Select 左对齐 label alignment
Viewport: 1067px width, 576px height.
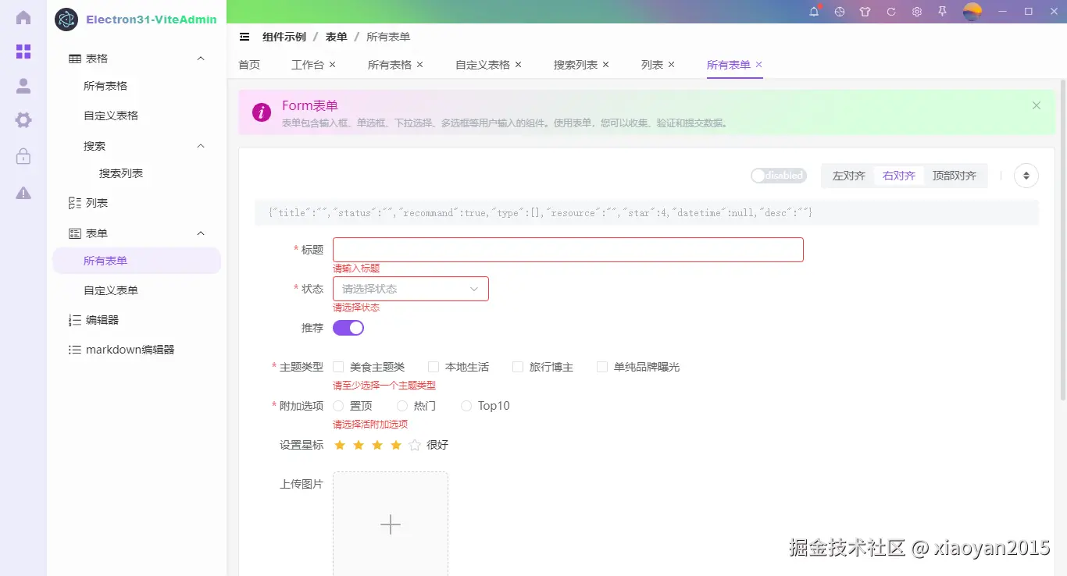click(849, 176)
